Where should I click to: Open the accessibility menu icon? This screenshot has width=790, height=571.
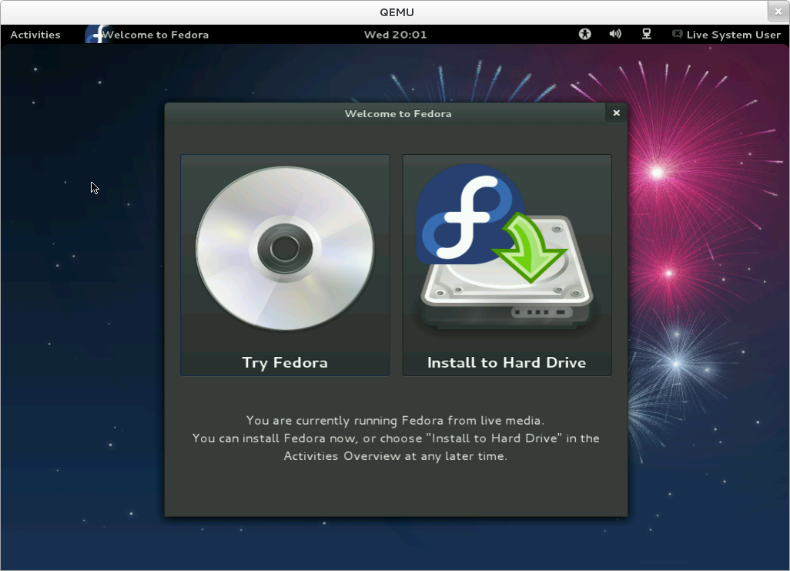(584, 35)
